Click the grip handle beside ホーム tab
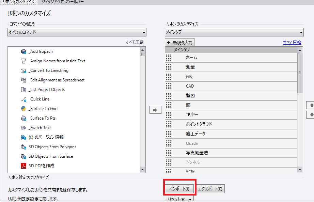 pos(169,58)
